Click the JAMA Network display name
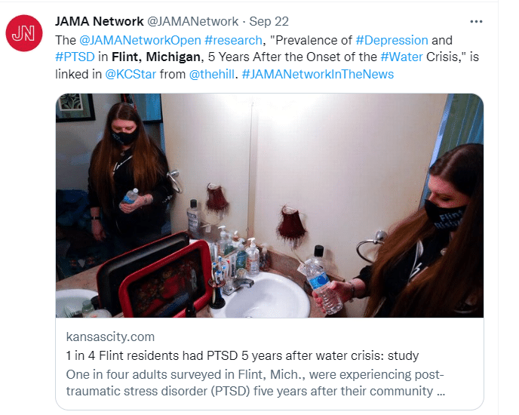Image resolution: width=519 pixels, height=415 pixels. (100, 22)
